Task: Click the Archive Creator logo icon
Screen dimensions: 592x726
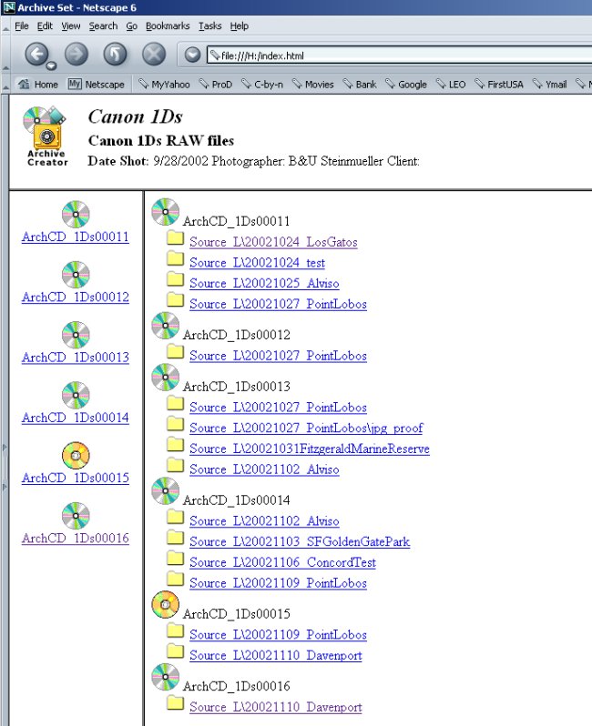Action: (45, 136)
